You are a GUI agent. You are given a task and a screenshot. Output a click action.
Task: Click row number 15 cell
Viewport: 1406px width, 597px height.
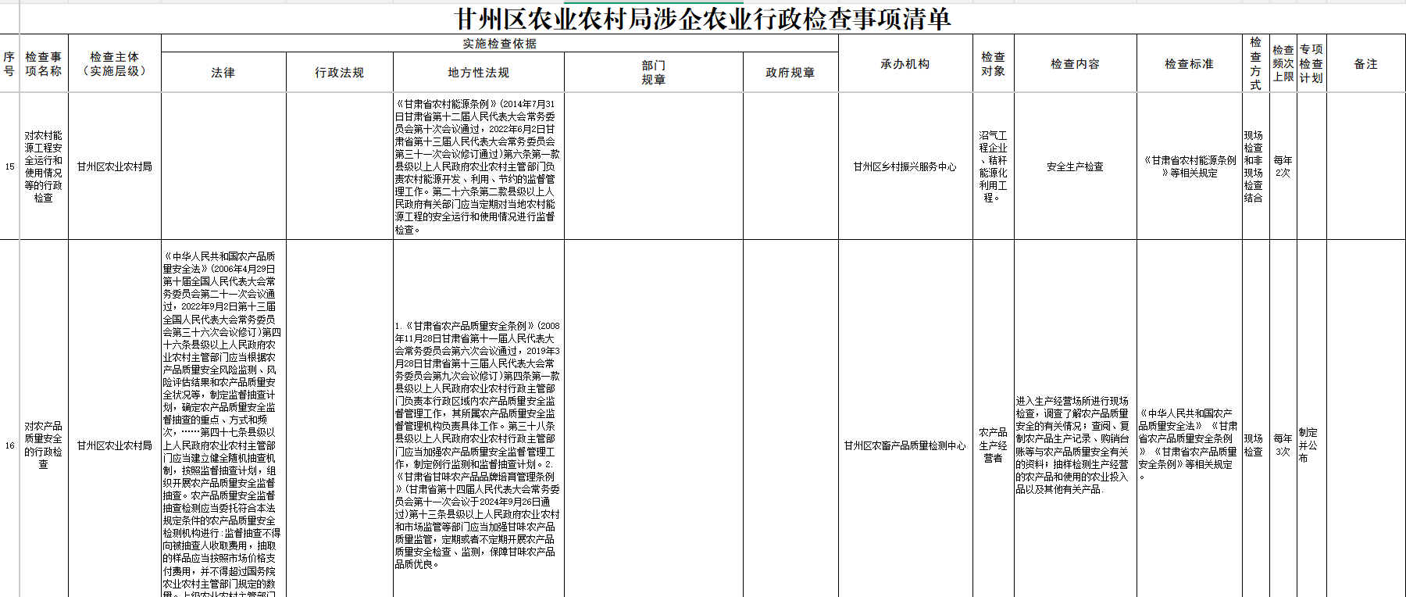(x=9, y=166)
